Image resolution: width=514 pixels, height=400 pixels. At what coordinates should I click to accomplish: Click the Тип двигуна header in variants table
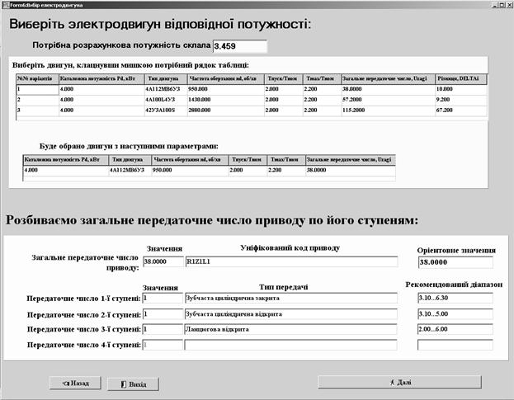tap(166, 79)
